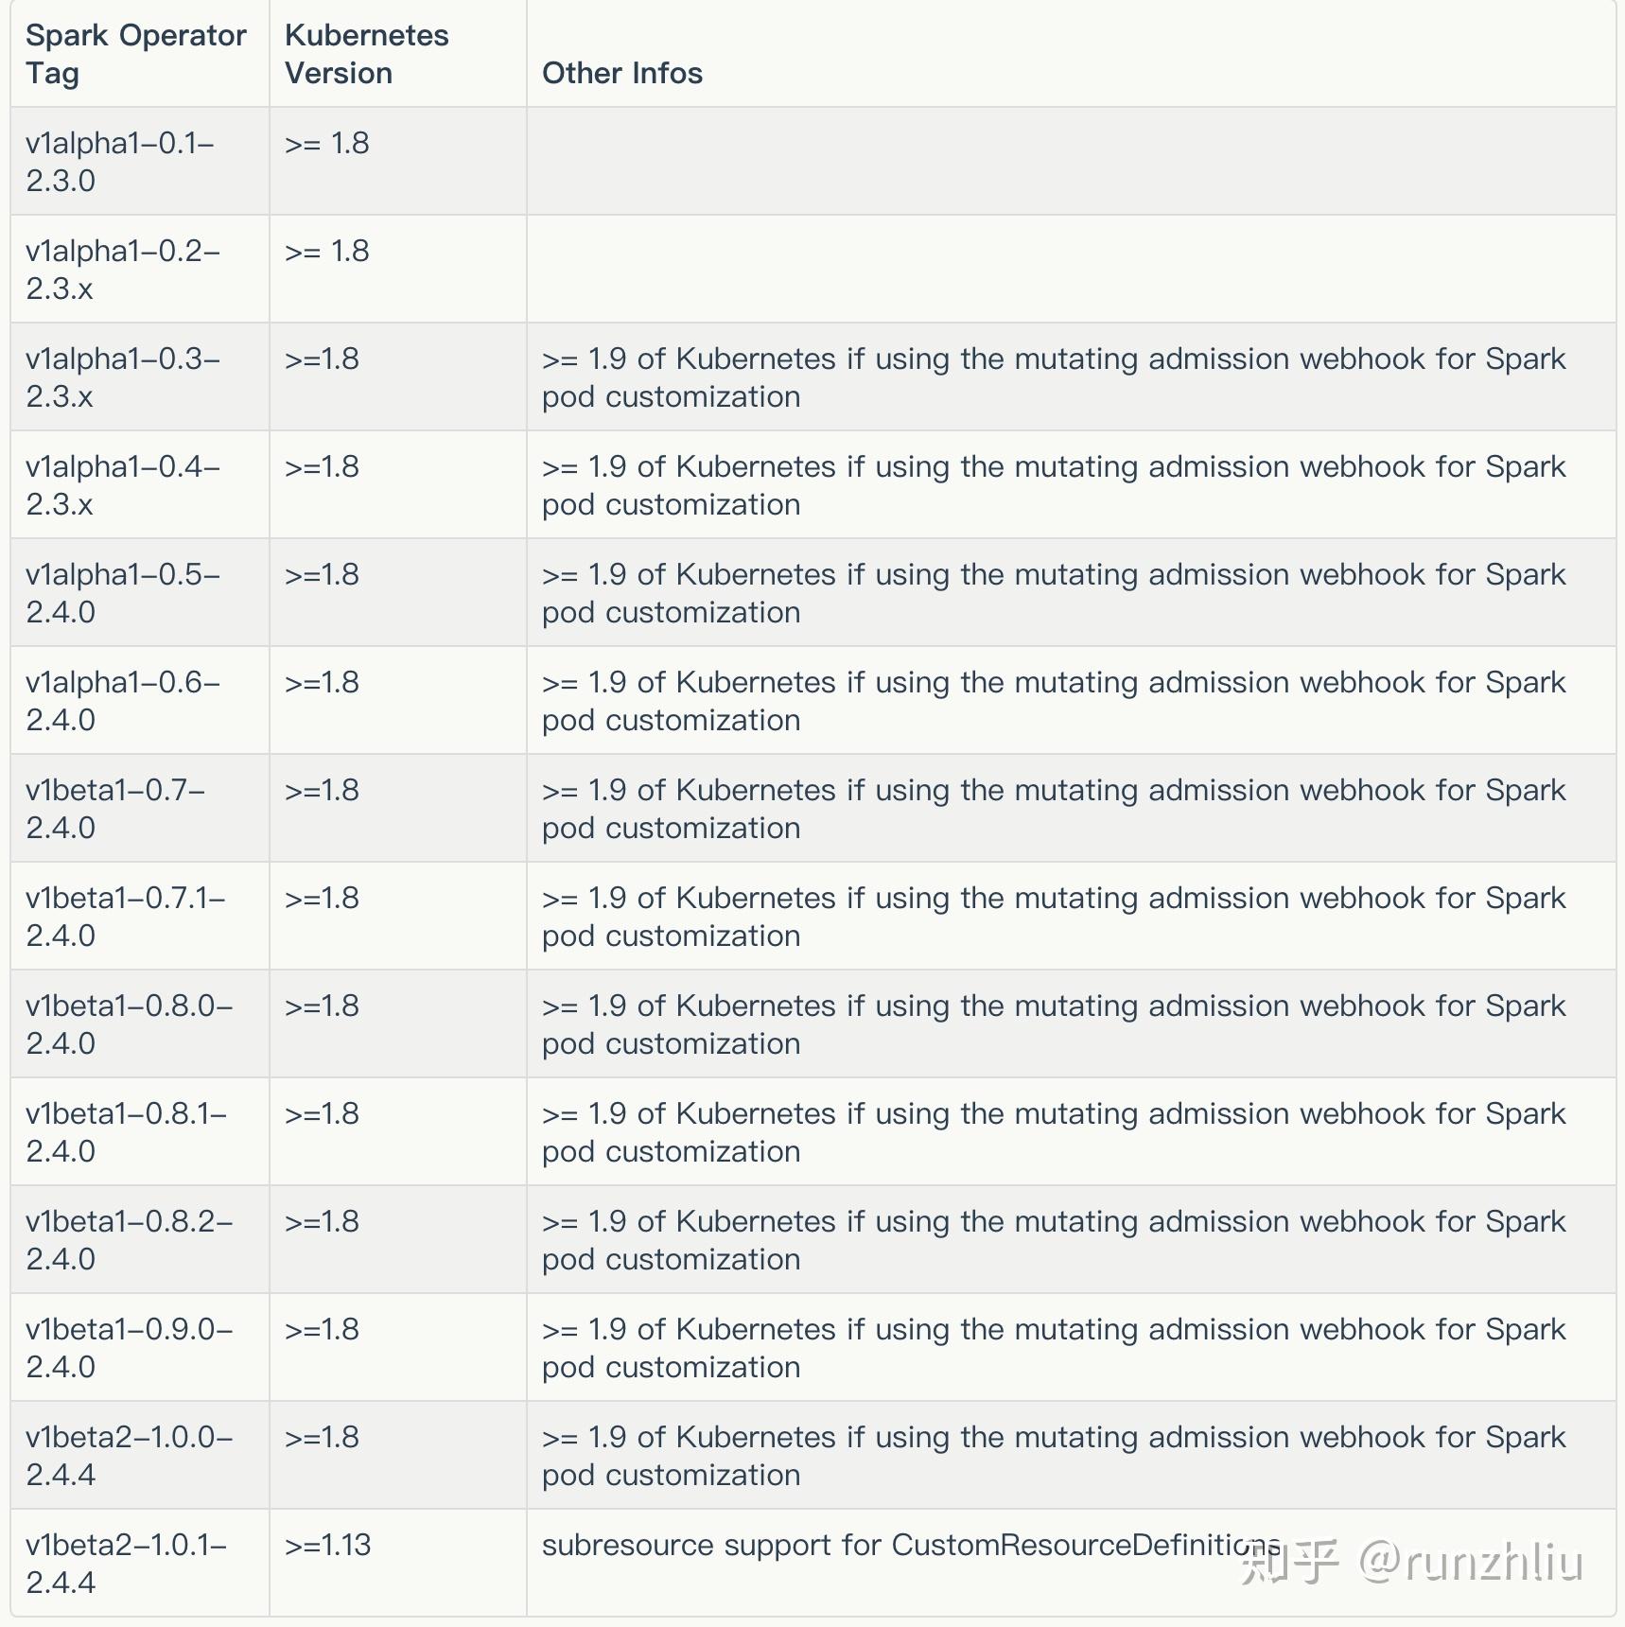Select the v1beta2-1.0.0-2.4.4 tag cell

click(129, 1456)
